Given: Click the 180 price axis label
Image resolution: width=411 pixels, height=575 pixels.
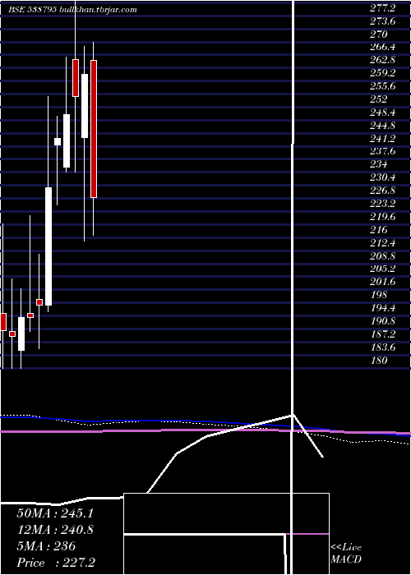Looking at the screenshot, I should coord(378,360).
